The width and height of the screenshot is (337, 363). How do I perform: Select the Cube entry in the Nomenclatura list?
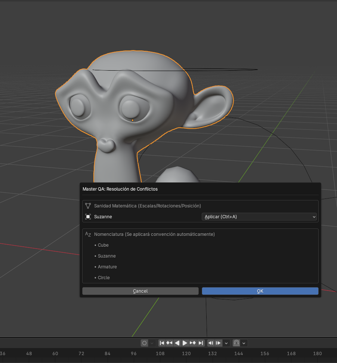point(103,245)
